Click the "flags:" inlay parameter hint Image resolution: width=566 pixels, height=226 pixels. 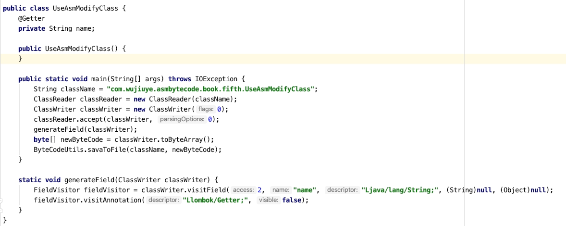coord(206,109)
